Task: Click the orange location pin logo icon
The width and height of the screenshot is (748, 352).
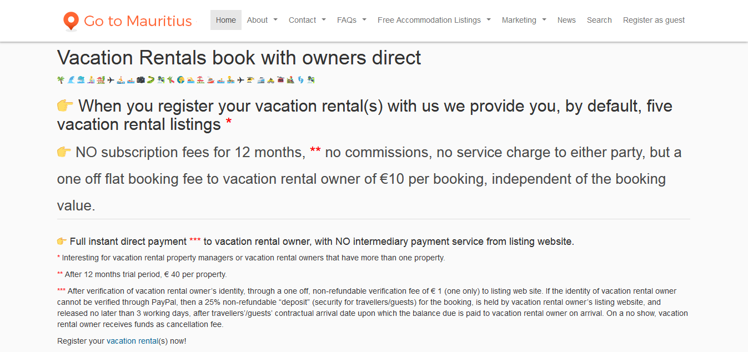Action: point(71,21)
